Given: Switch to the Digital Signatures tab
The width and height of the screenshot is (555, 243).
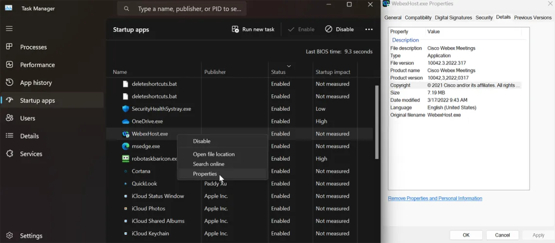Looking at the screenshot, I should coord(453,17).
